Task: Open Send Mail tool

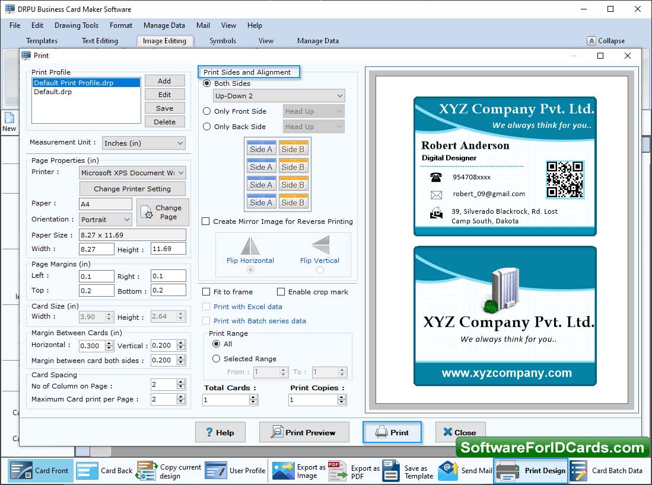Action: (465, 470)
